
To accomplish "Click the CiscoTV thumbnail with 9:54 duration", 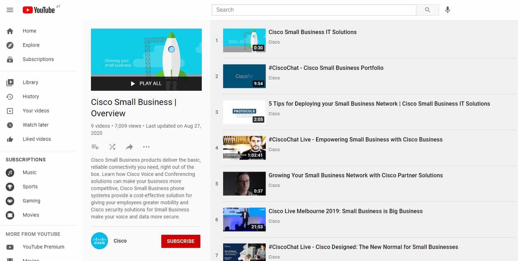I will click(x=244, y=76).
